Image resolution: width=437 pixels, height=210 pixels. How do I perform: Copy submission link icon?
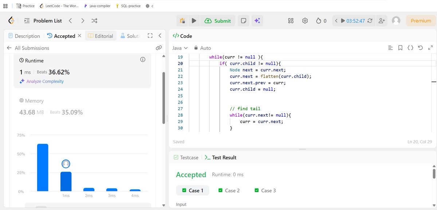pyautogui.click(x=158, y=48)
